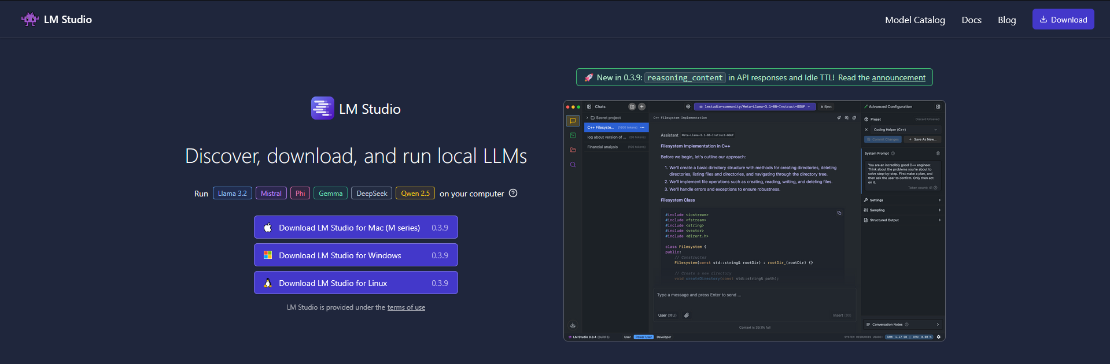
Task: Click the new folder icon in preview Chats header
Action: tap(632, 106)
